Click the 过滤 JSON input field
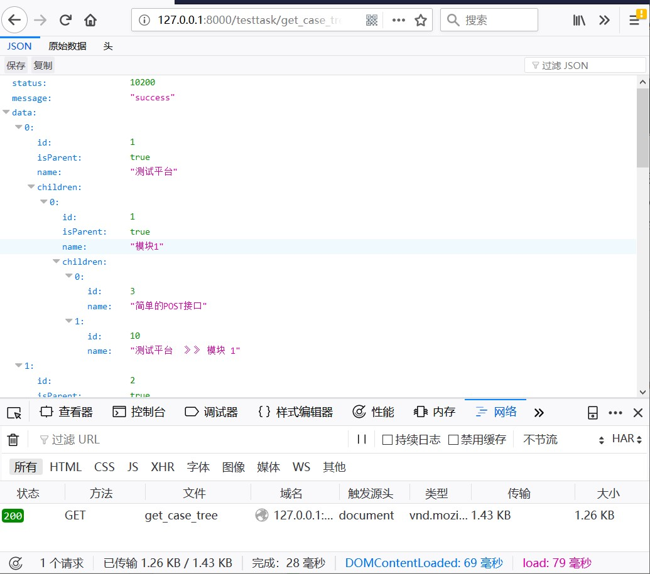 point(585,65)
